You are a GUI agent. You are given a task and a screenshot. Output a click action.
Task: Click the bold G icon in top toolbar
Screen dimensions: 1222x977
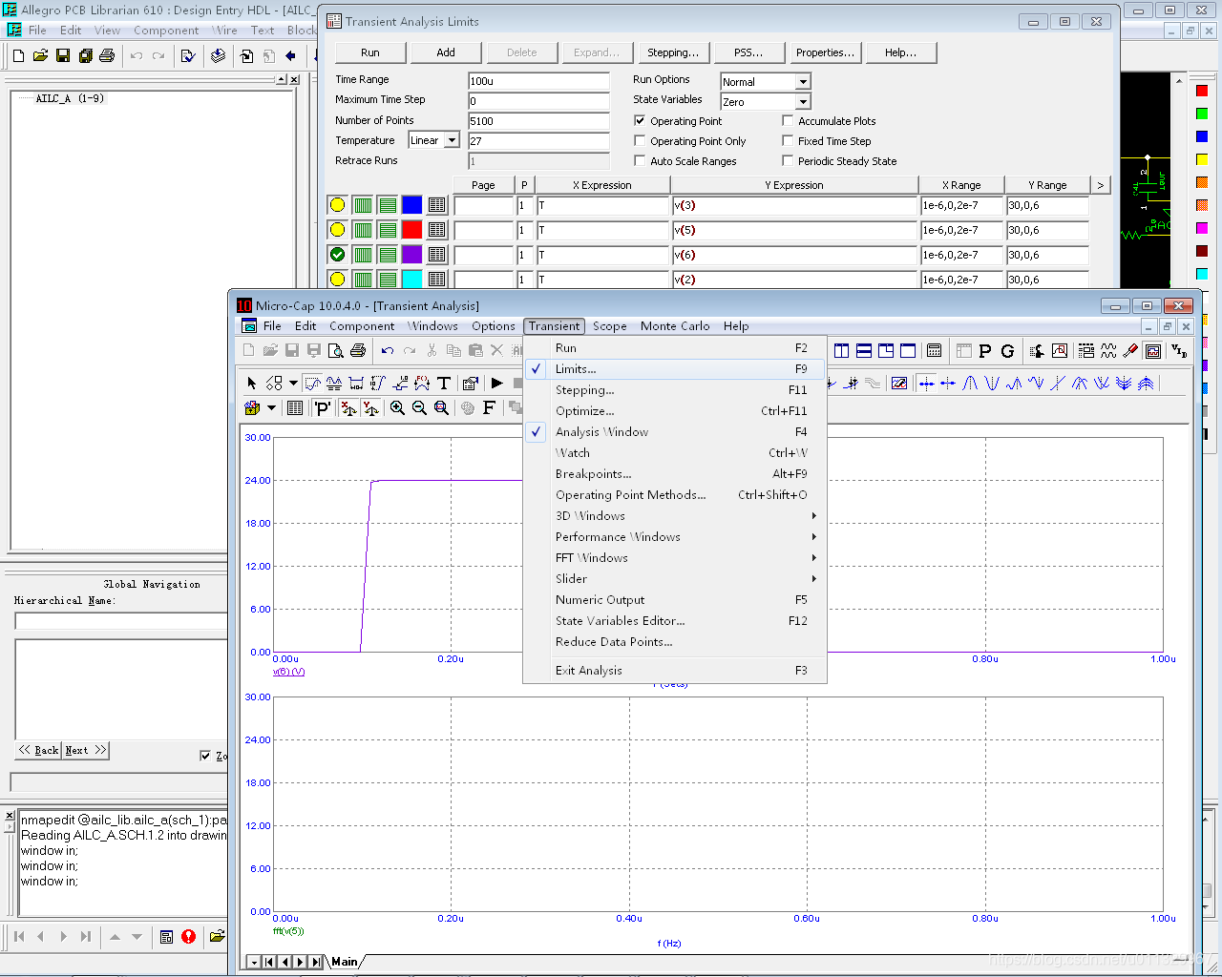[1007, 351]
